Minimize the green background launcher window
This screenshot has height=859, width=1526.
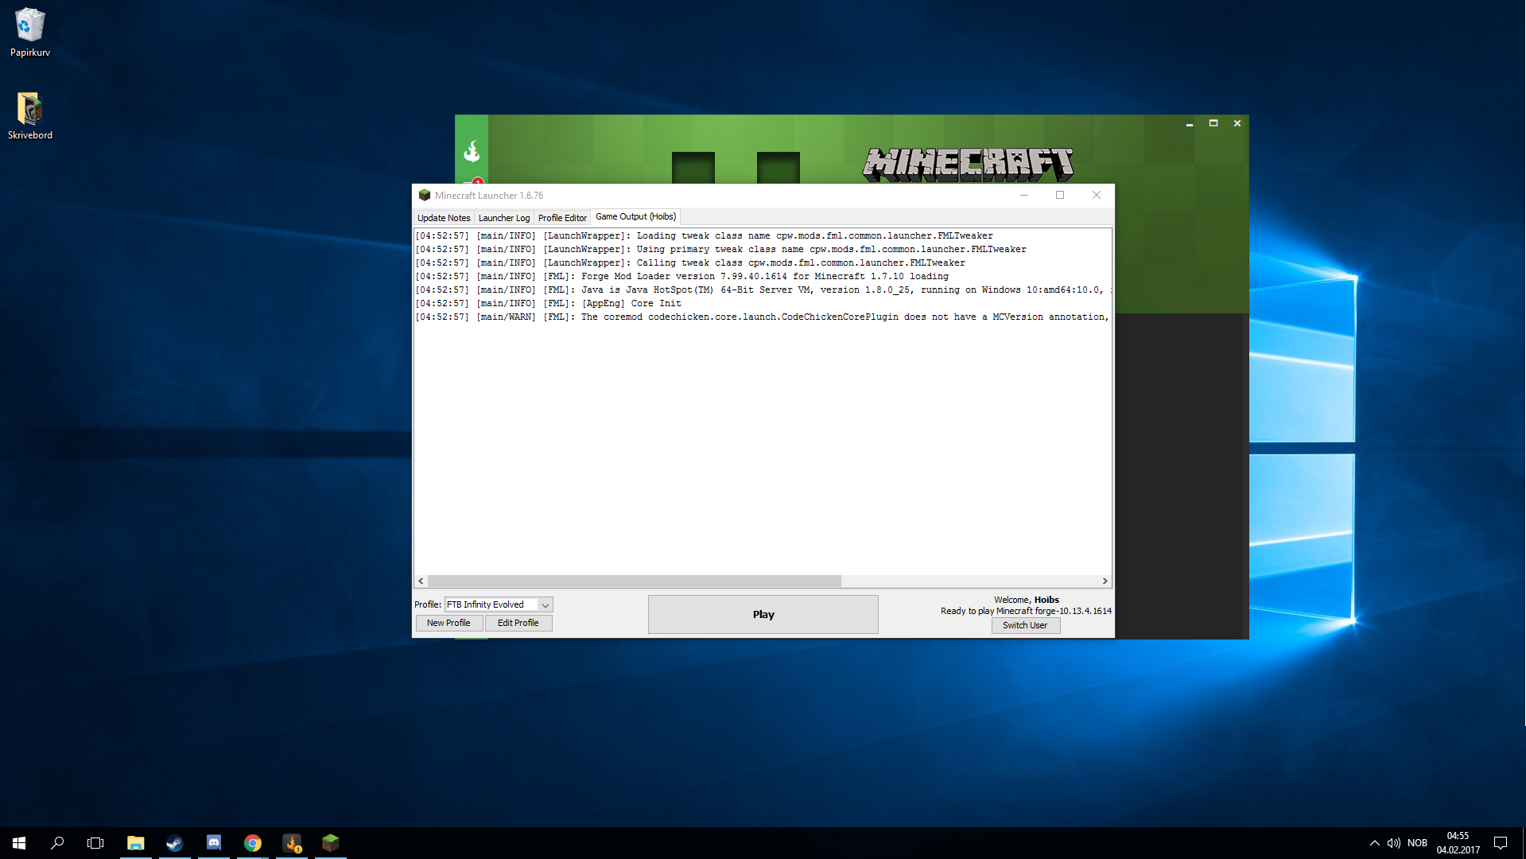coord(1190,123)
